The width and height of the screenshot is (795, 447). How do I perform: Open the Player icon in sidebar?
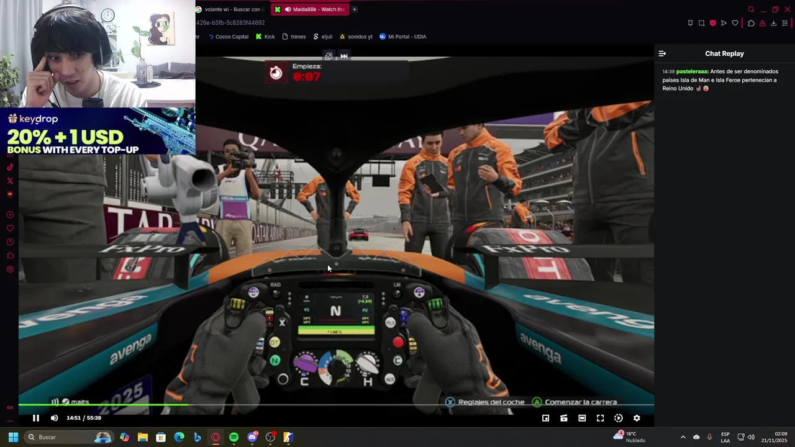pyautogui.click(x=10, y=215)
